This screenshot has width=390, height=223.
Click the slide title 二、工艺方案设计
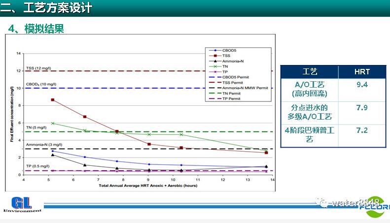pyautogui.click(x=46, y=8)
